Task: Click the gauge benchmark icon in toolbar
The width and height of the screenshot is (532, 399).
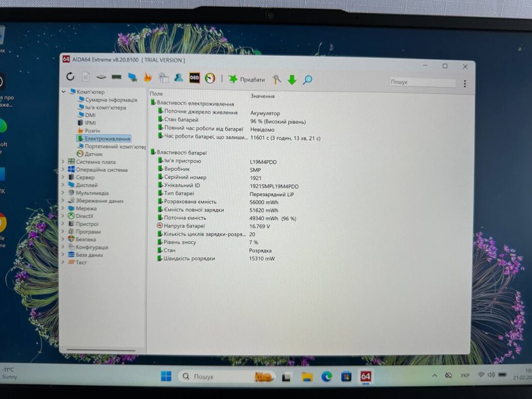Action: click(210, 78)
